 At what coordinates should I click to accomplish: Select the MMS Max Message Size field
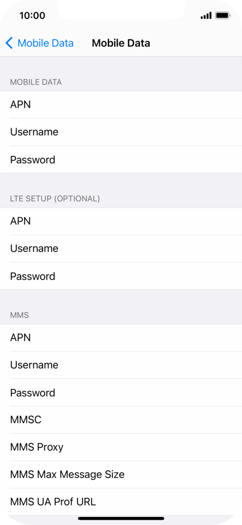pyautogui.click(x=121, y=474)
